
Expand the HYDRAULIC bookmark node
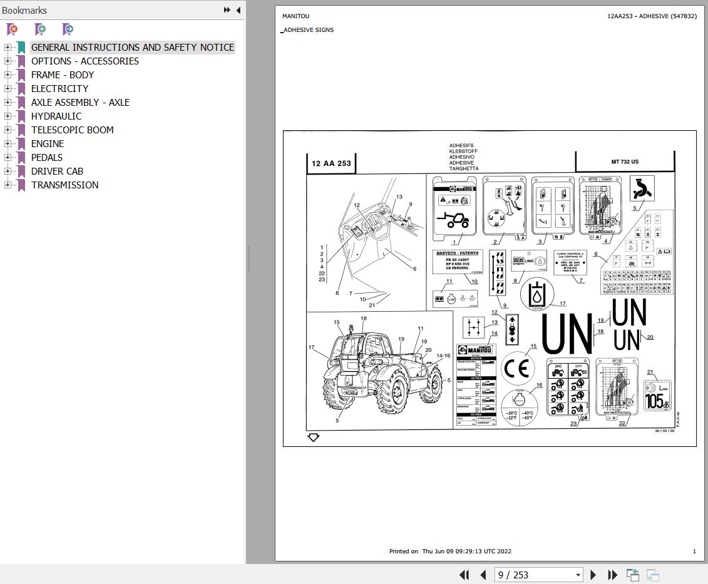8,116
